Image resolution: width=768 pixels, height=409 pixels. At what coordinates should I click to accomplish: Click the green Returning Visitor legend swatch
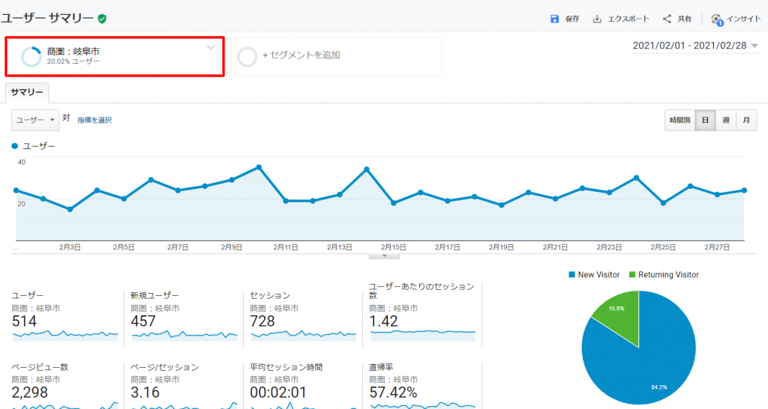[x=631, y=275]
